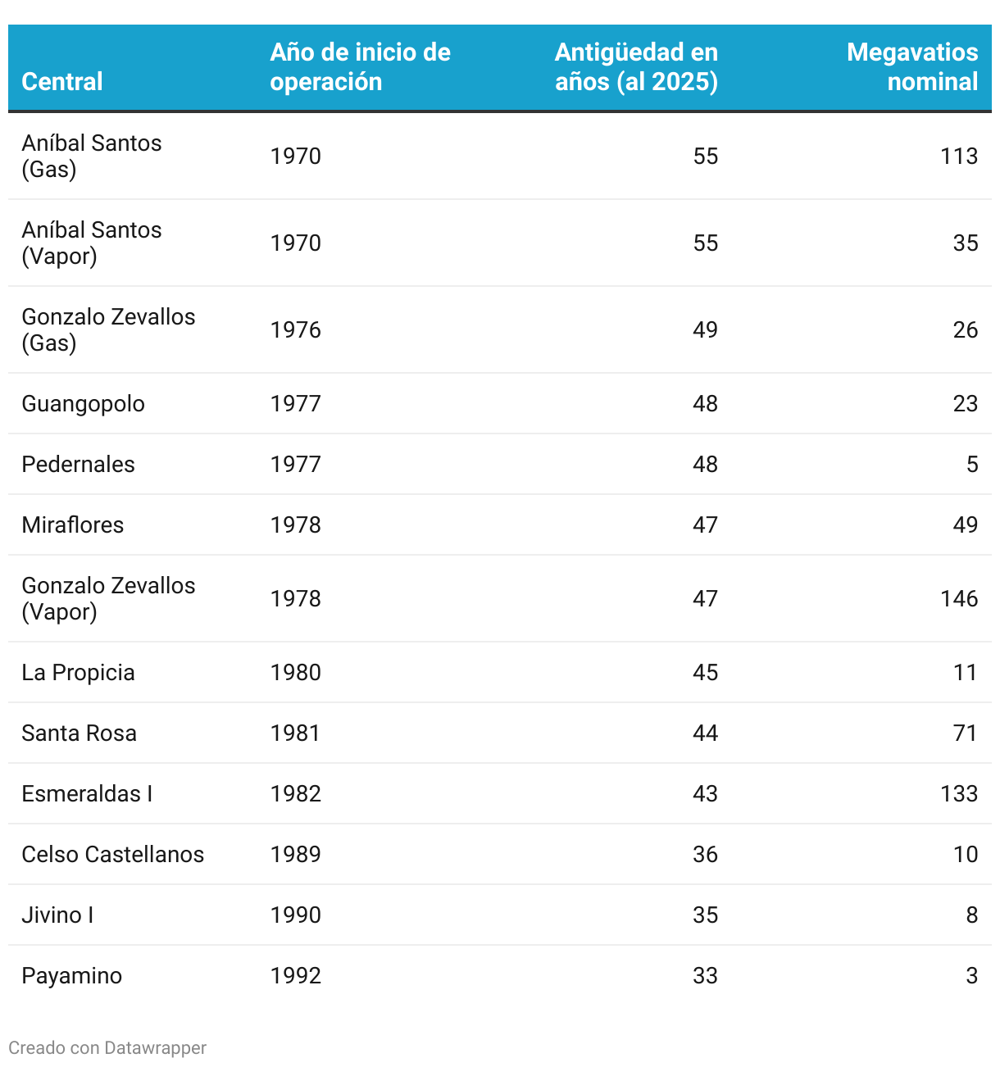Click the Megavatios nominal column header

tap(912, 66)
